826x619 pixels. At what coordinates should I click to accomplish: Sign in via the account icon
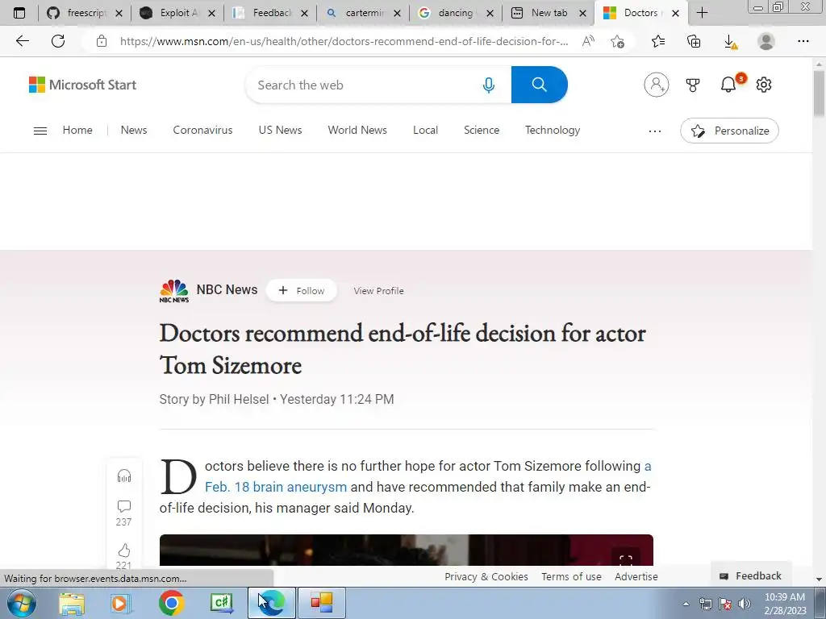click(x=657, y=84)
